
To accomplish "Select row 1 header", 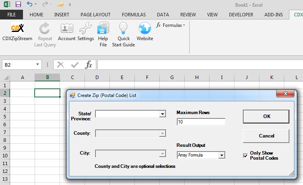I will (x=5, y=85).
